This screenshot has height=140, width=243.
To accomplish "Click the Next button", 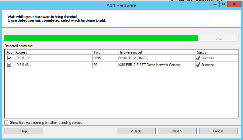I will (177, 131).
